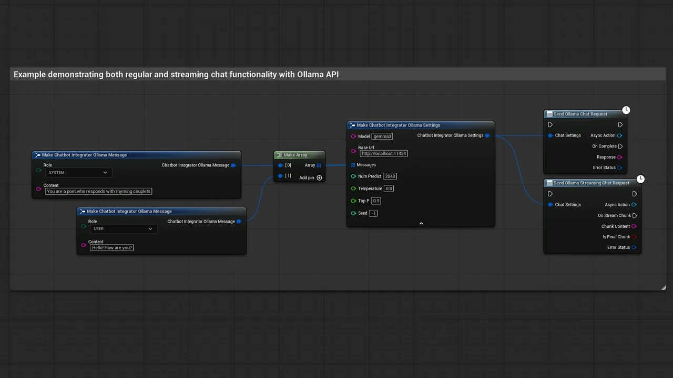Click the Make Array output pin

319,165
